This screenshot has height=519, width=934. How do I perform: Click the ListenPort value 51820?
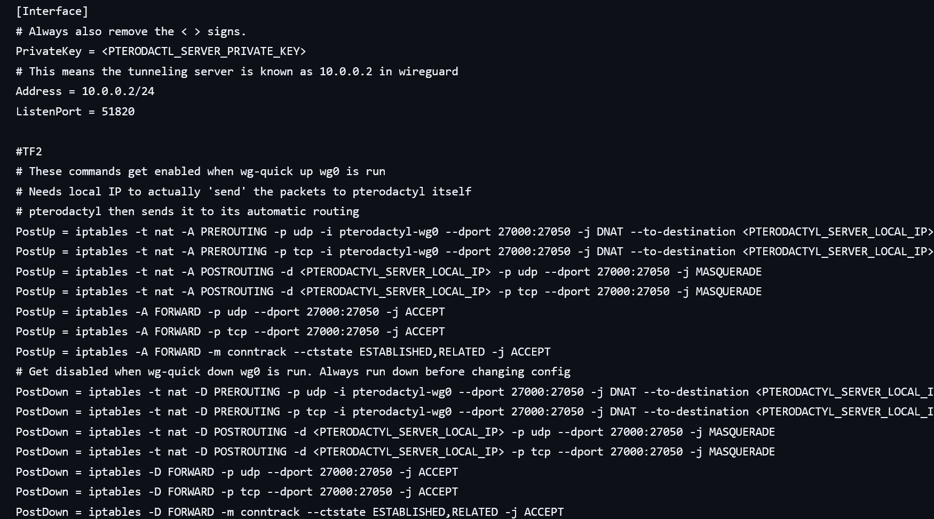[118, 112]
